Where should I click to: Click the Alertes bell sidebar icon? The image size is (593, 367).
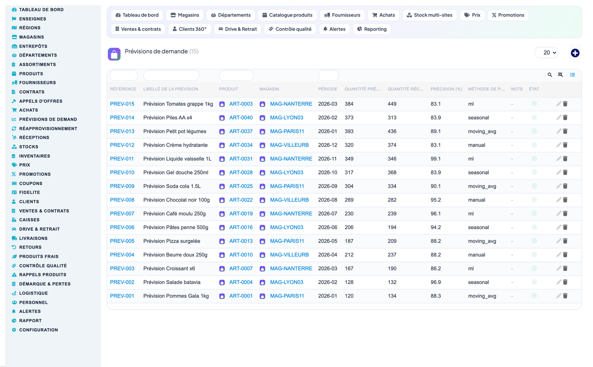pyautogui.click(x=14, y=311)
